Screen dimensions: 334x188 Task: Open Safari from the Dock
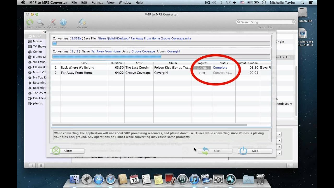coord(111,180)
